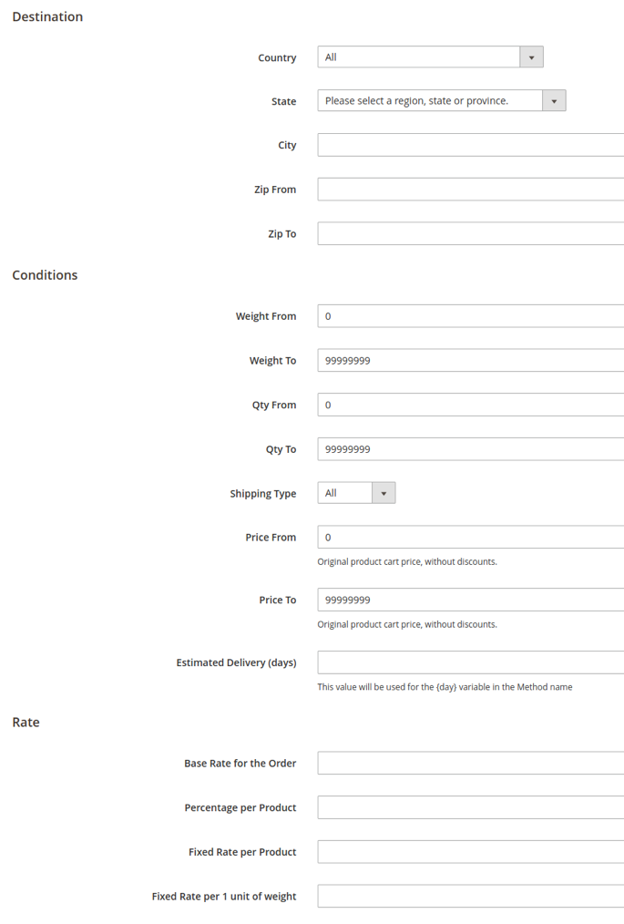Focus the Zip From field
Image resolution: width=624 pixels, height=924 pixels.
click(470, 190)
